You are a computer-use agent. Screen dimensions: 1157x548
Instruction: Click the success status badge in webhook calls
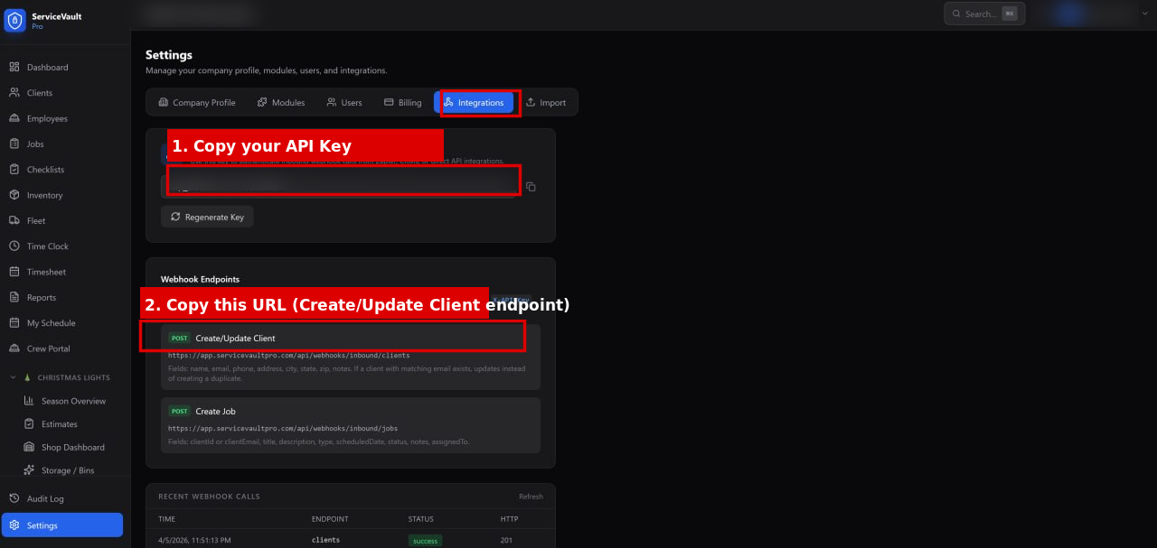[x=425, y=539]
